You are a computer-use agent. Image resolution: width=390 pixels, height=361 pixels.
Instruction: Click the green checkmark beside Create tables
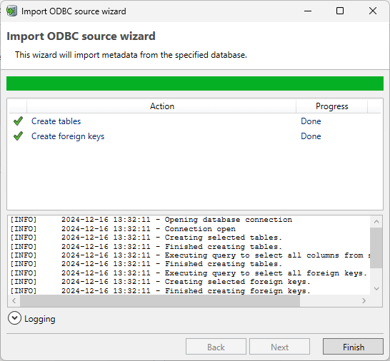click(18, 121)
